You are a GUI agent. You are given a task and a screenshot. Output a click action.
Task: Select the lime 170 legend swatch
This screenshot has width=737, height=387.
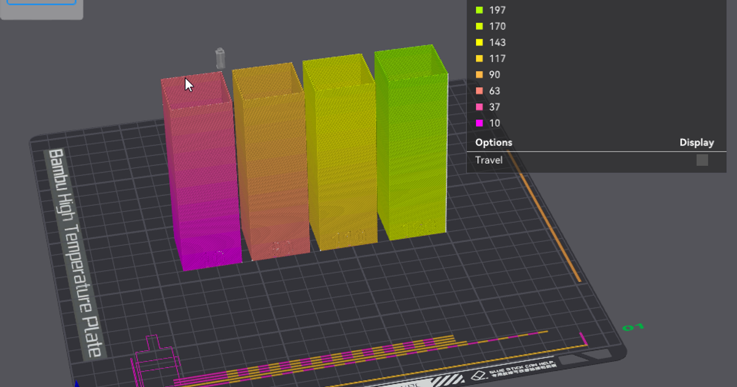pyautogui.click(x=480, y=26)
